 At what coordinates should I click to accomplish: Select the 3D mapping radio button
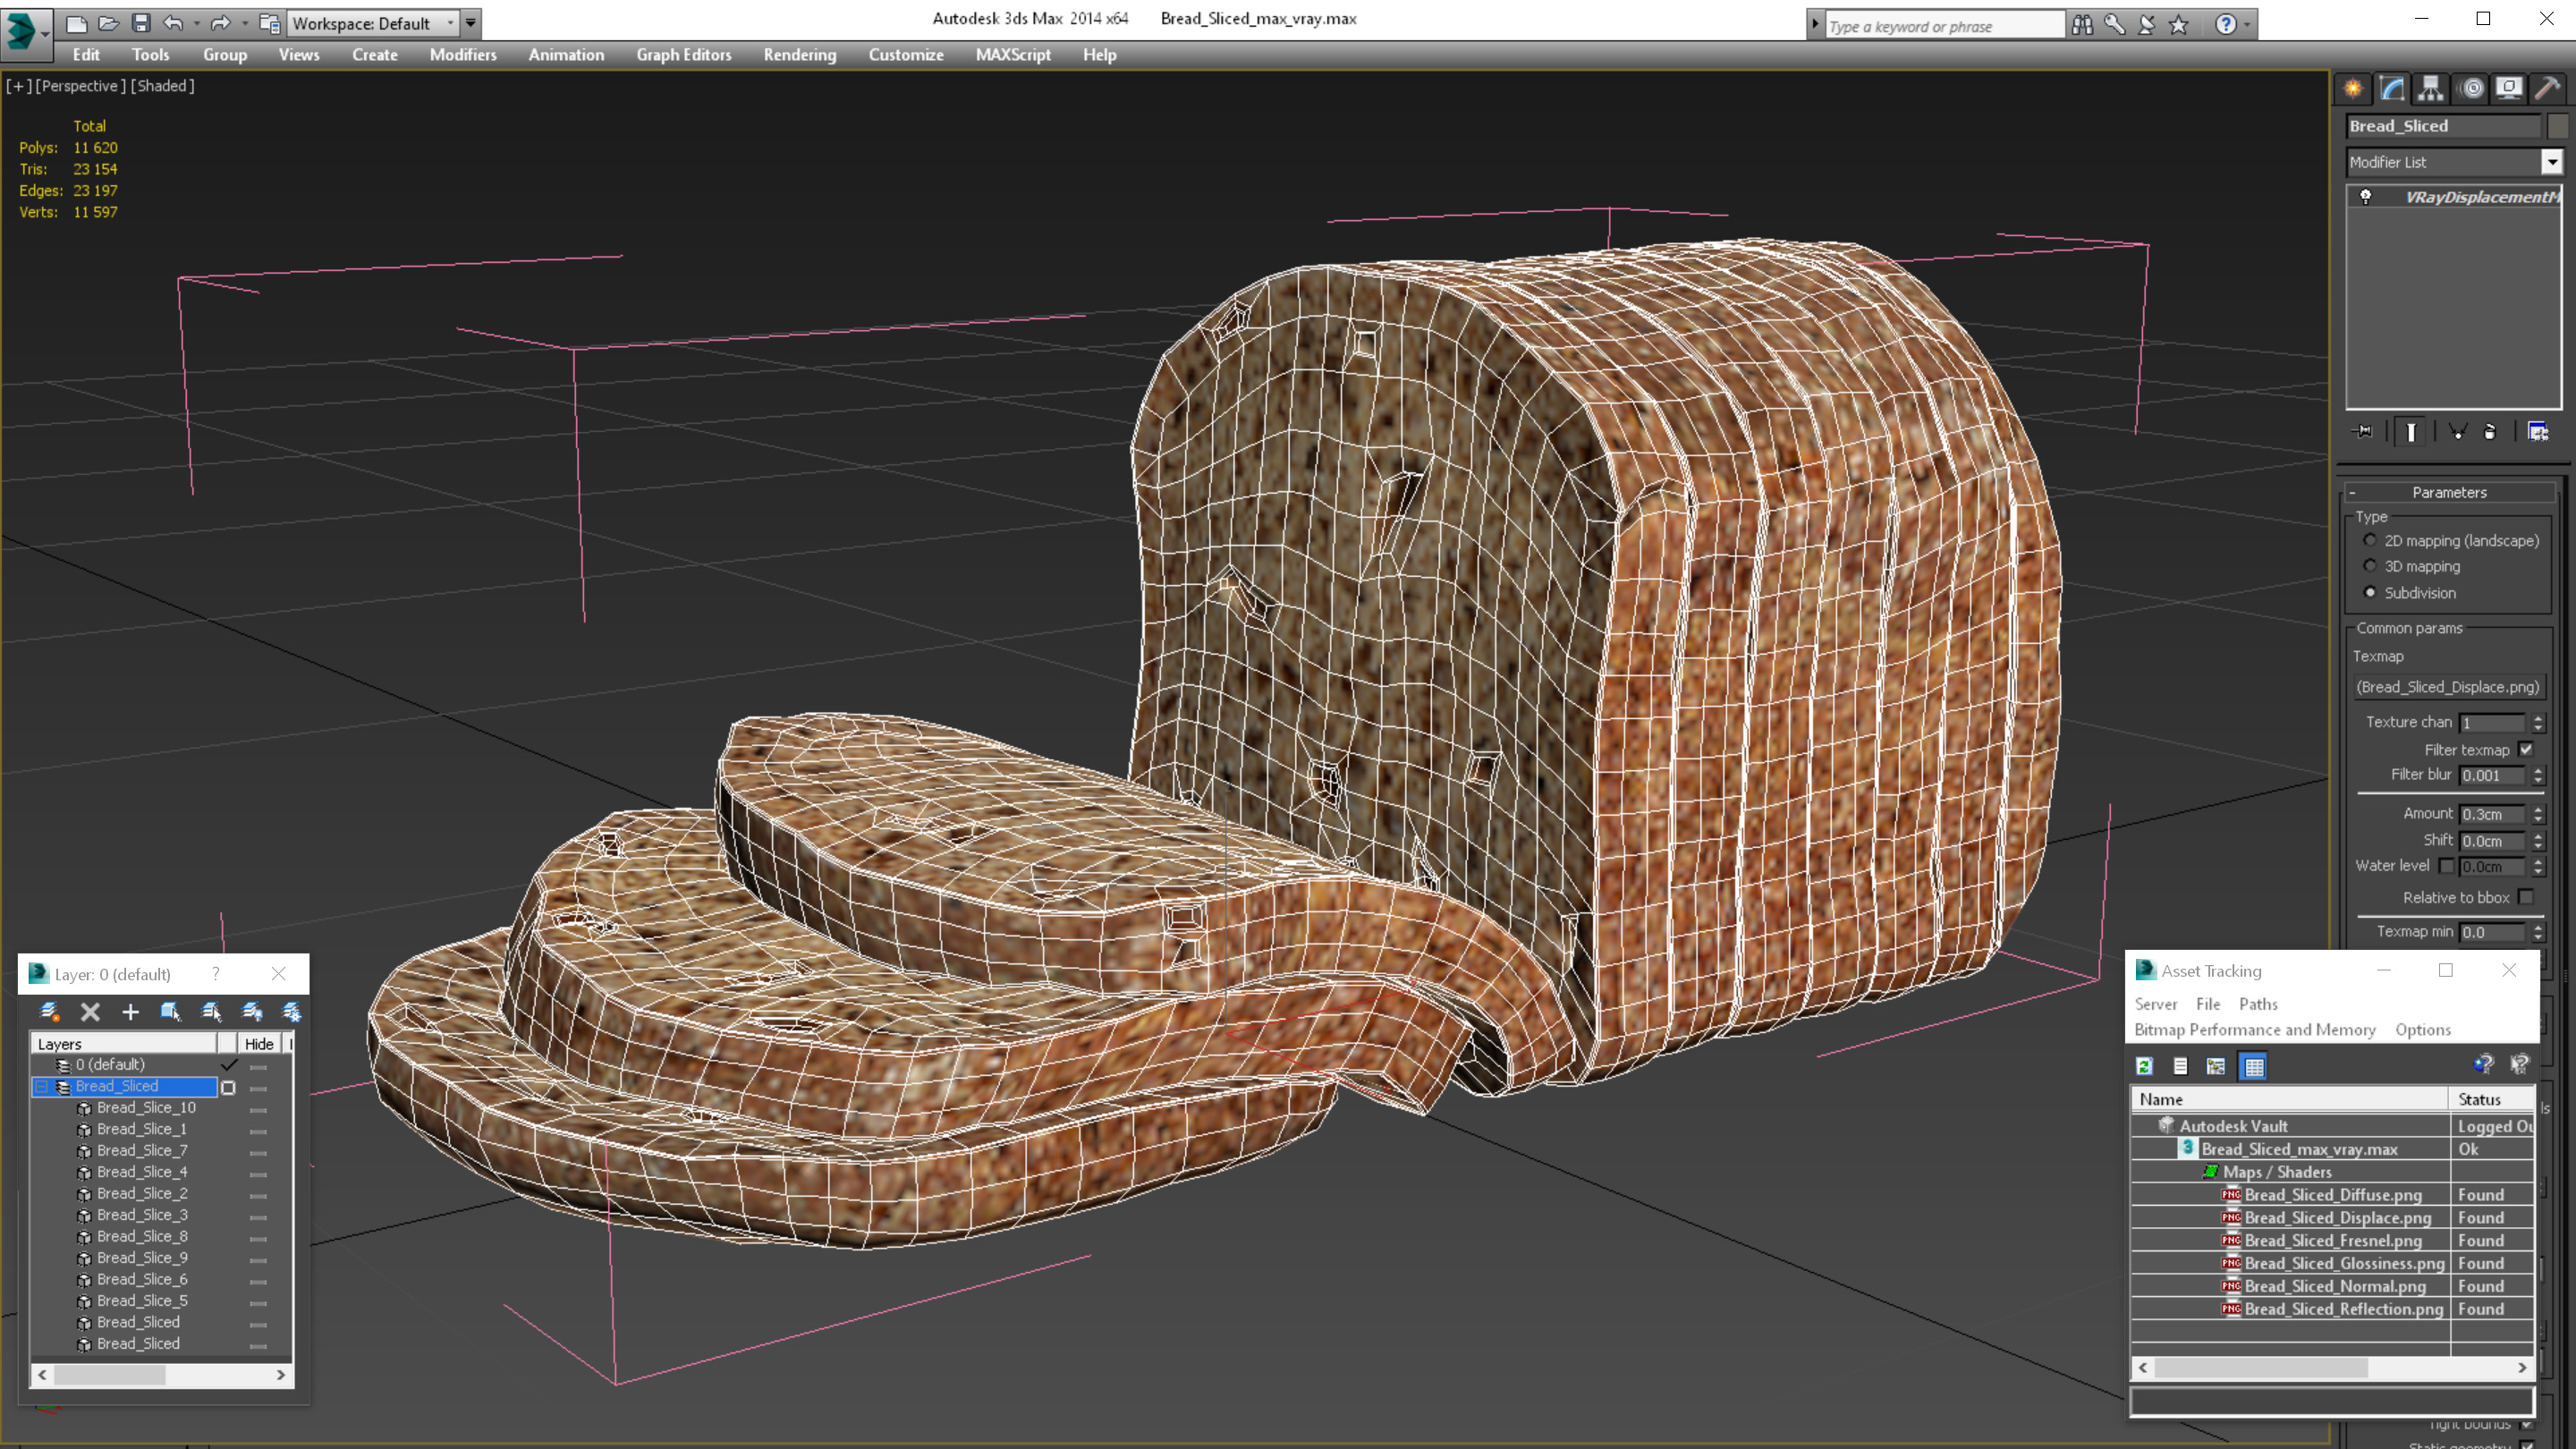(2370, 566)
